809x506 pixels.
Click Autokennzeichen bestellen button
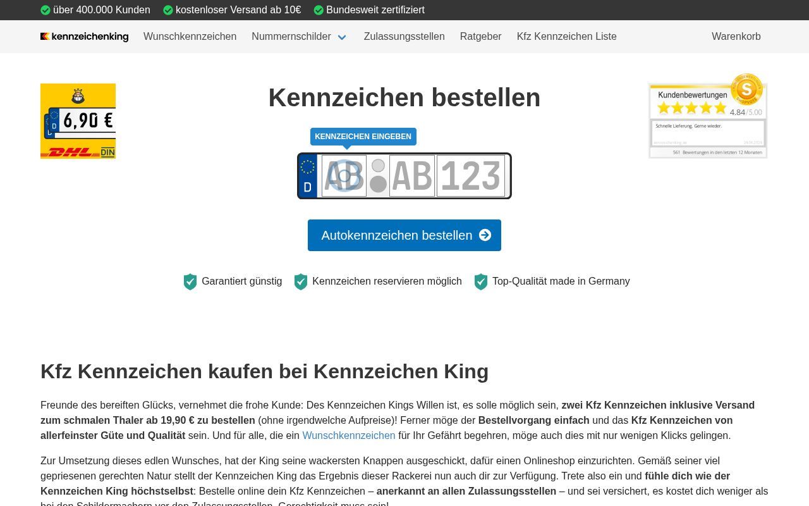[404, 235]
